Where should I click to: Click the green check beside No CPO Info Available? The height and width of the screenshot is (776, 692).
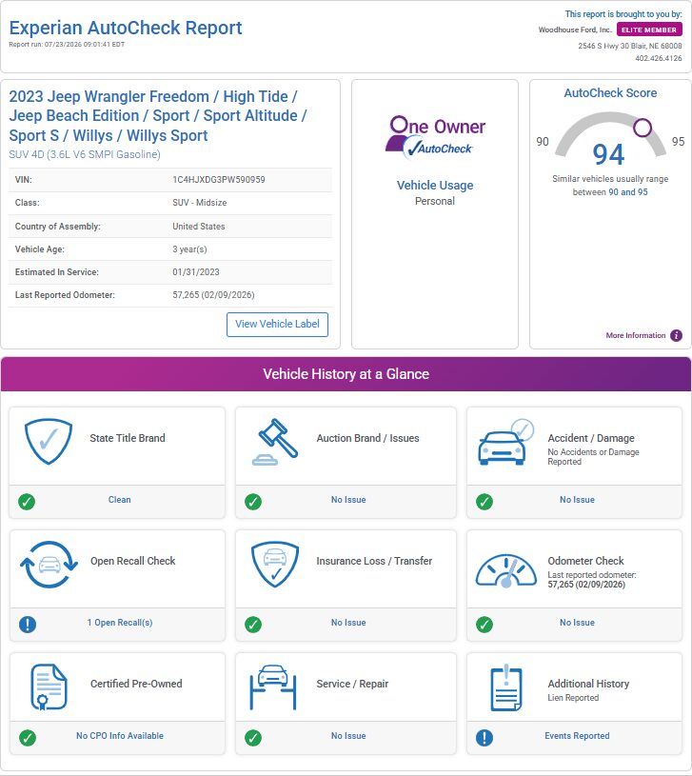coord(28,737)
